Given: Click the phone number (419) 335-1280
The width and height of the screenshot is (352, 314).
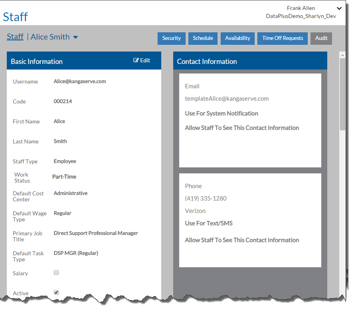Looking at the screenshot, I should click(x=206, y=199).
